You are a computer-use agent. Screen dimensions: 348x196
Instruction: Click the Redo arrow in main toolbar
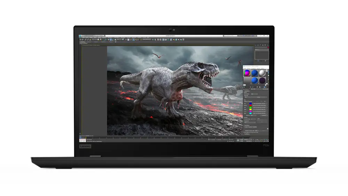(82, 39)
